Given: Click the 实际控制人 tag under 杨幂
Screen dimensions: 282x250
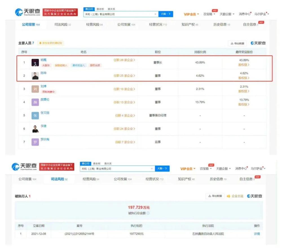Looking at the screenshot, I should tap(61, 65).
